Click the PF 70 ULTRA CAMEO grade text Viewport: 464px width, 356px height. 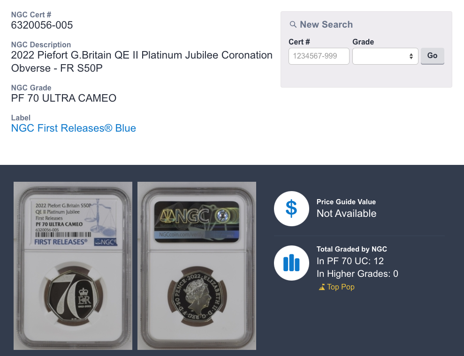[64, 98]
